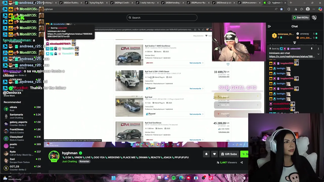Click the galaxy_esports avatar icon
Viewport: 324px width, 182px height.
(6, 123)
